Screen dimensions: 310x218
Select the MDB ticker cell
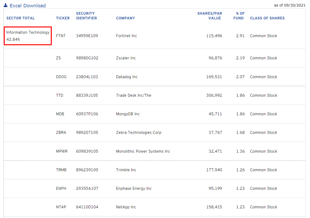coord(60,114)
